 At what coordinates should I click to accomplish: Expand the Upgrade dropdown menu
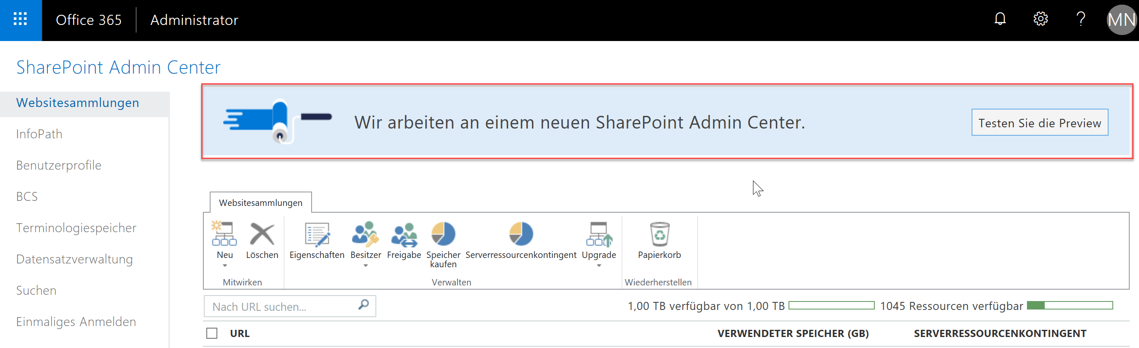599,265
